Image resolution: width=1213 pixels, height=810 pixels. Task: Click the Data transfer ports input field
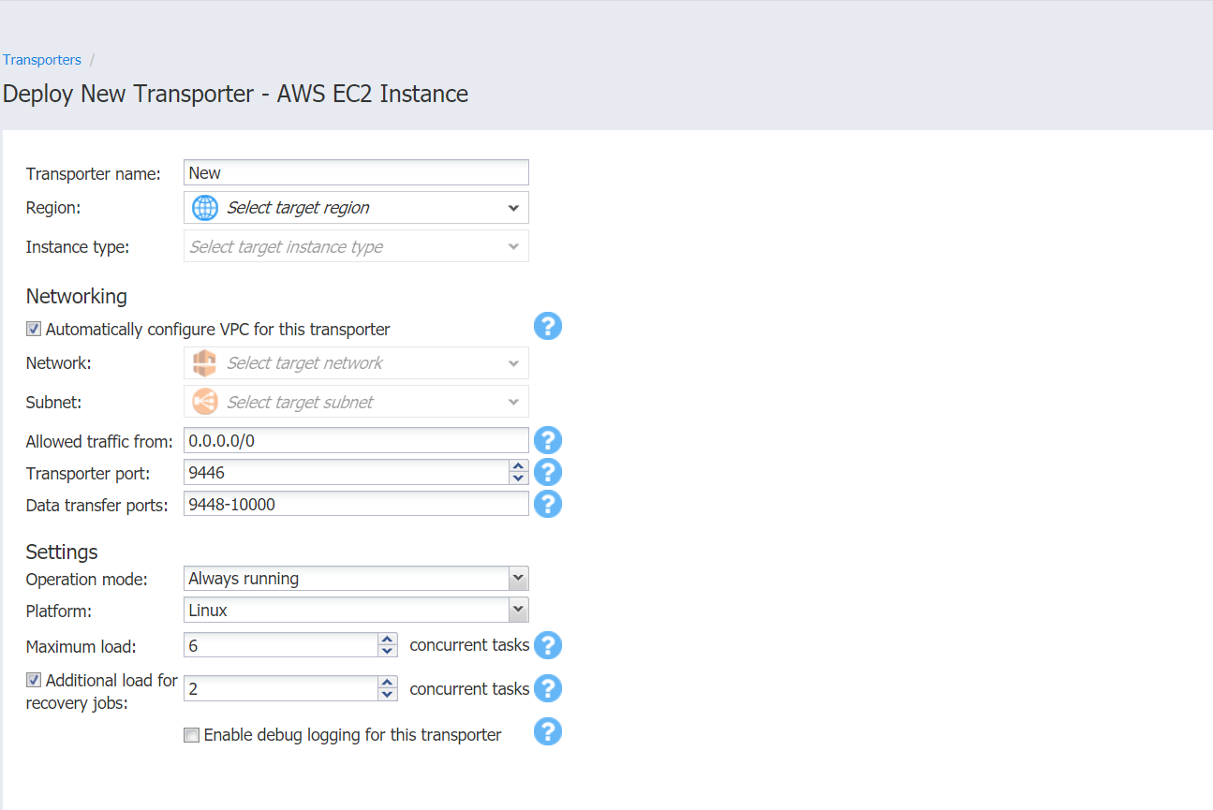click(x=356, y=504)
